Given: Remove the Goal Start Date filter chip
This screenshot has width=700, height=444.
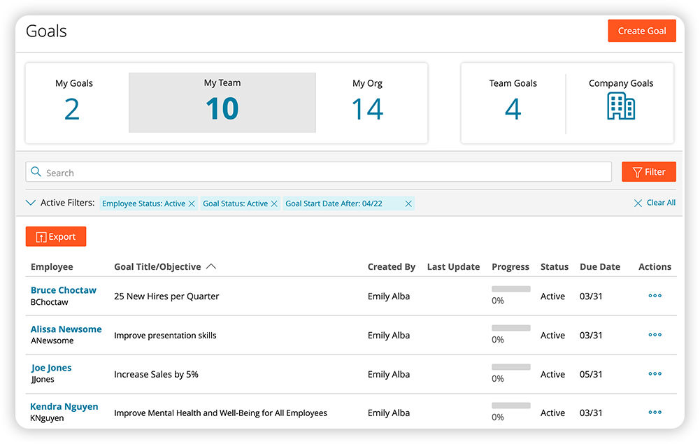Looking at the screenshot, I should [x=408, y=203].
